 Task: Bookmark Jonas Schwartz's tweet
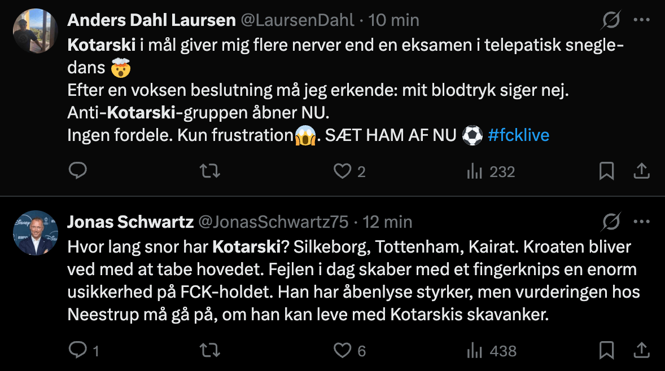pos(606,351)
